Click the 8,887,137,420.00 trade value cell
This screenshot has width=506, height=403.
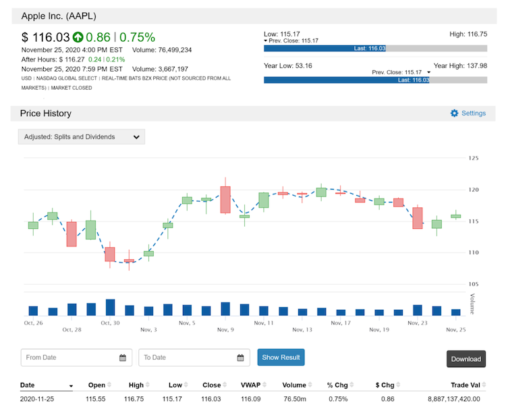(x=454, y=399)
